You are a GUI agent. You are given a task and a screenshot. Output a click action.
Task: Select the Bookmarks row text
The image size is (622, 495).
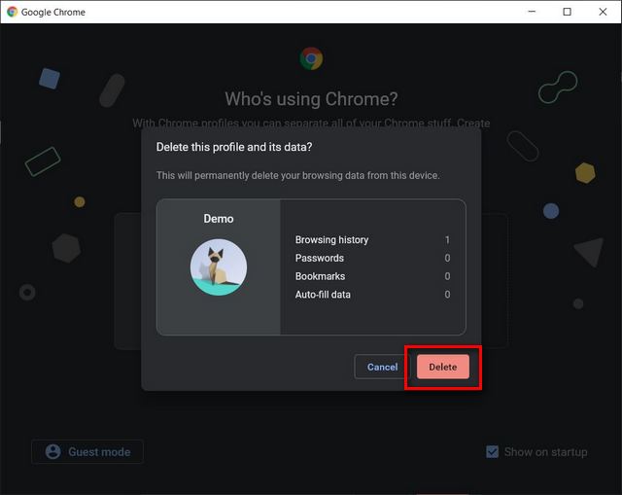(x=320, y=276)
